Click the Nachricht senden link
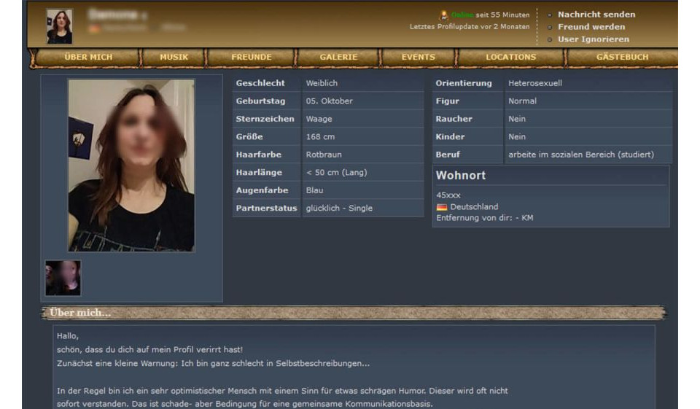The image size is (700, 409). pos(596,15)
